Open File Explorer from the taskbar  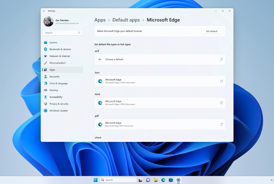[x=156, y=180]
